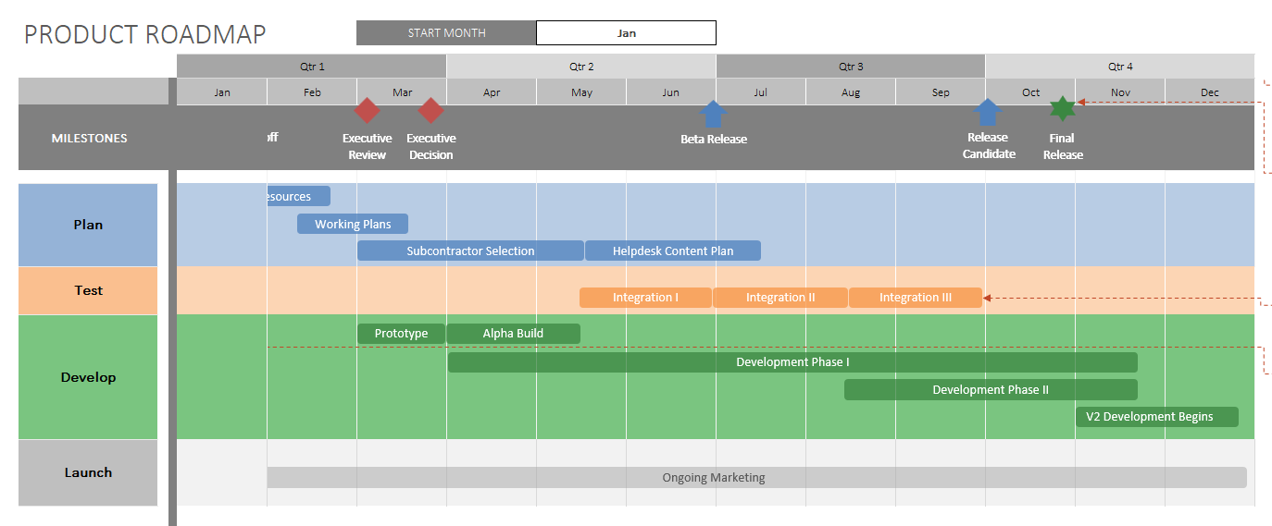Click the Final Release milestone label
The image size is (1272, 526).
coord(1063,146)
